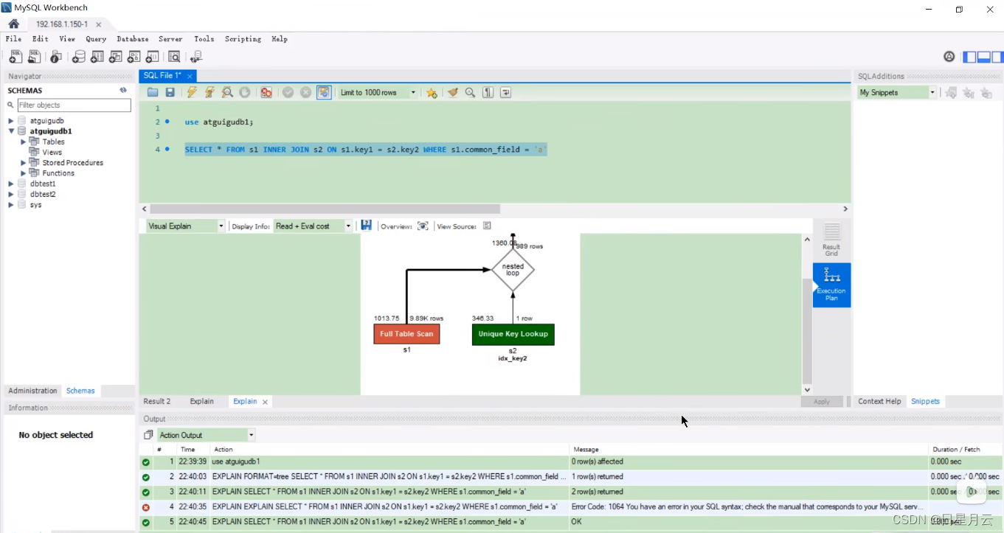This screenshot has height=533, width=1004.
Task: Click the Filter objects search field
Action: coord(74,105)
